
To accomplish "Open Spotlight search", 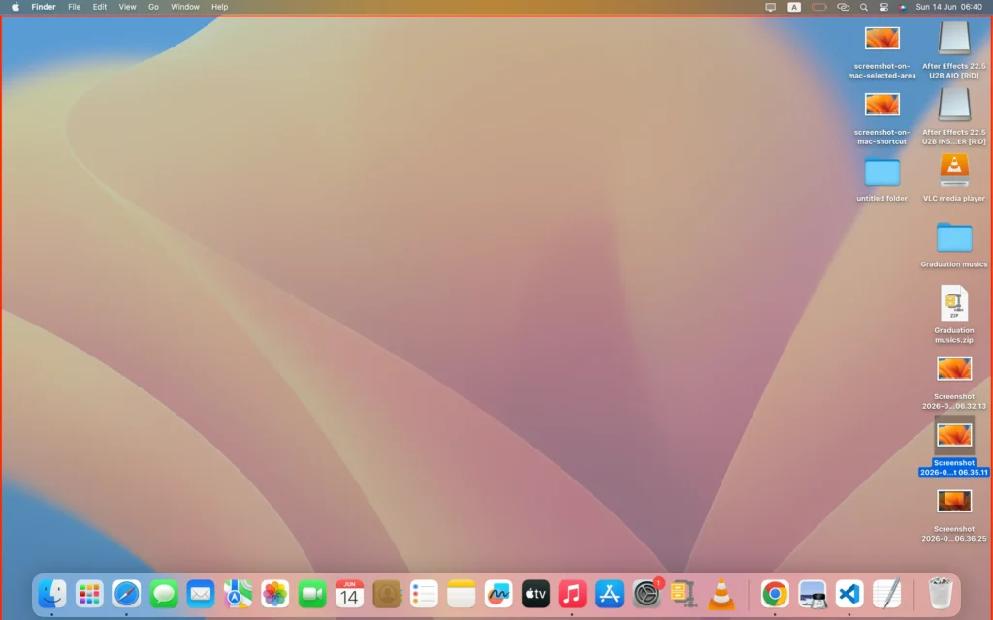I will click(x=864, y=7).
